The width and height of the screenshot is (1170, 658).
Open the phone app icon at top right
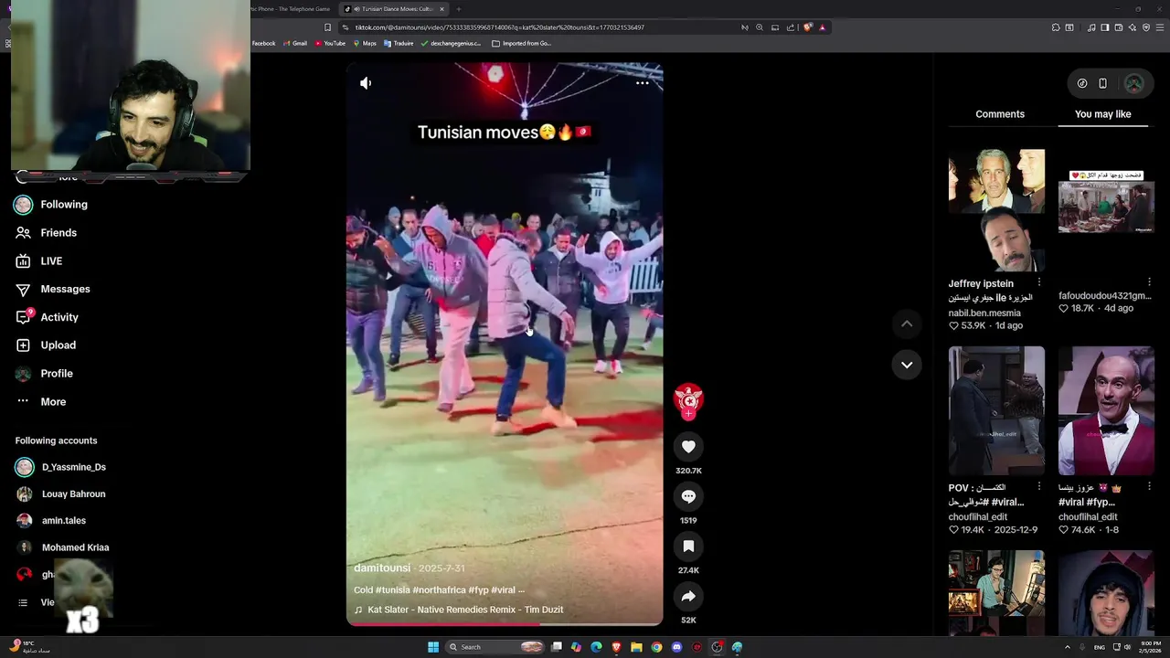coord(1102,83)
